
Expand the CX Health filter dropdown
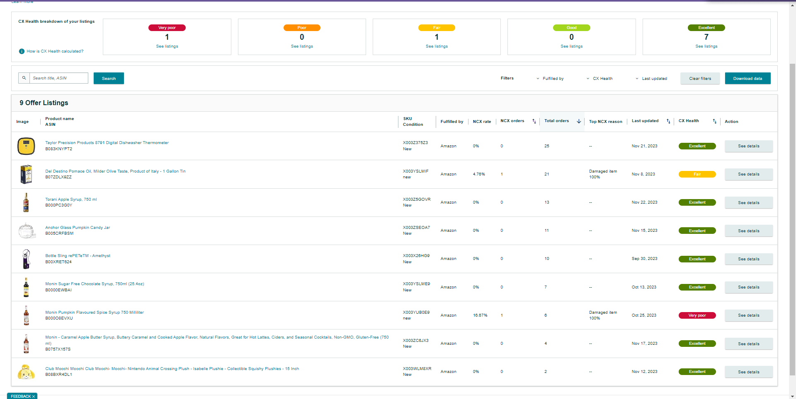coord(599,79)
